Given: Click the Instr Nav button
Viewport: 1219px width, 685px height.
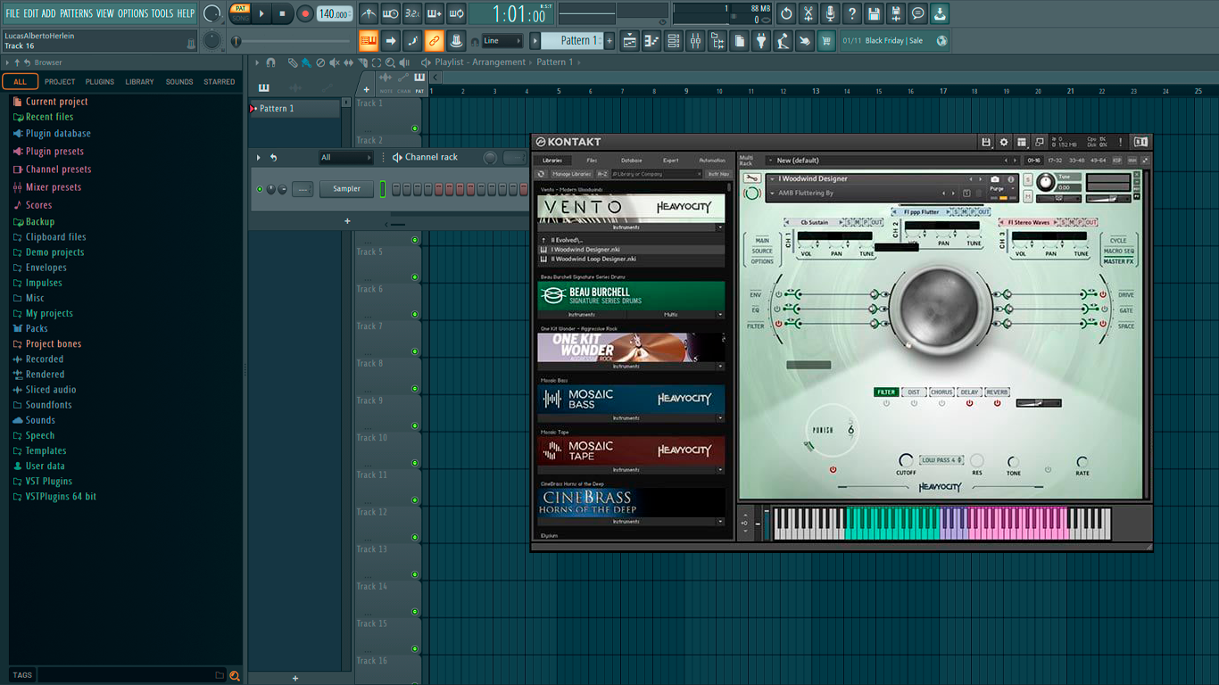Looking at the screenshot, I should coord(718,174).
